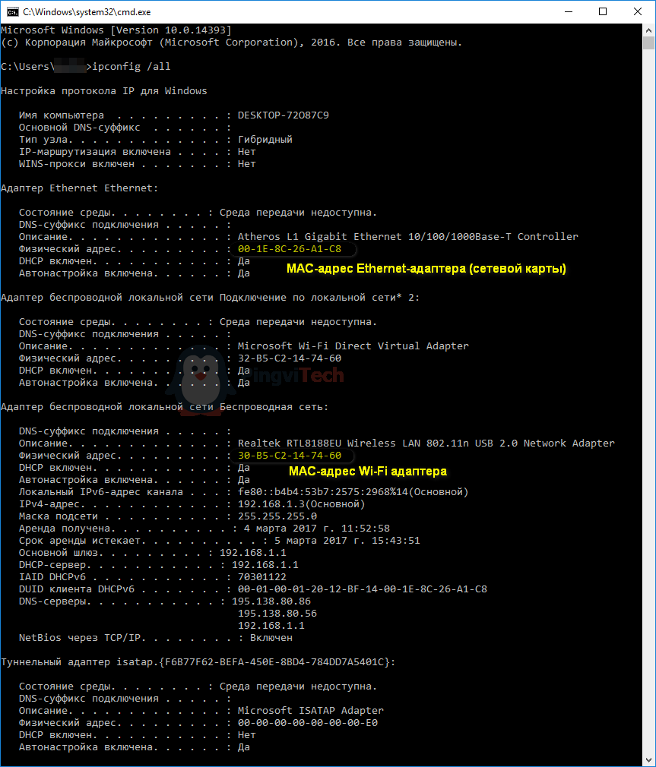Click the Microsoft ISATAP Adapter description
Image resolution: width=656 pixels, height=767 pixels.
point(310,711)
